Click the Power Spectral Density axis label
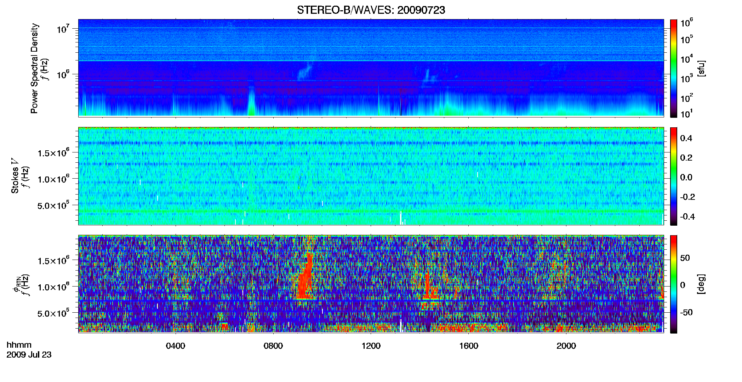This screenshot has width=742, height=382. 34,68
